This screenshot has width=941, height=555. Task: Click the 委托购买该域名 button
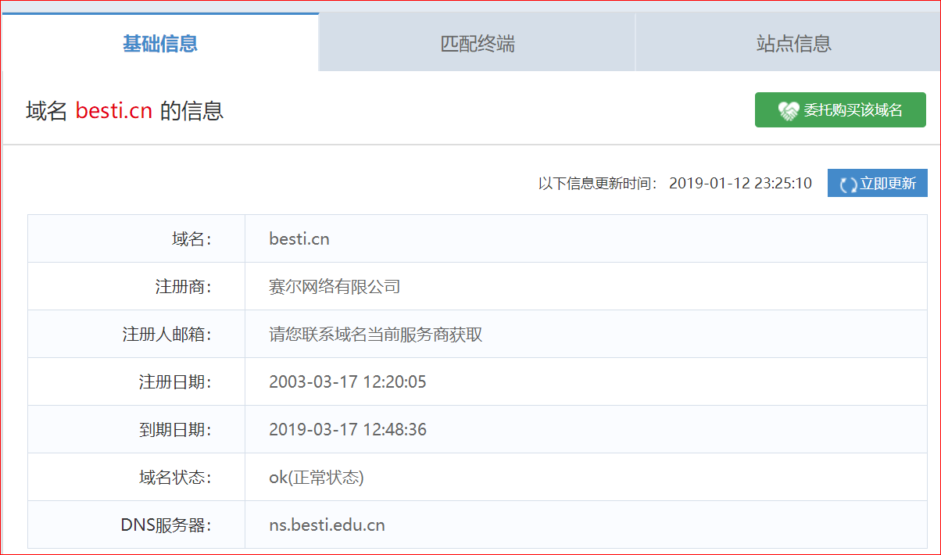coord(840,110)
